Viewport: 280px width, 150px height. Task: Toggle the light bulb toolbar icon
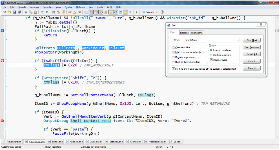(111, 12)
